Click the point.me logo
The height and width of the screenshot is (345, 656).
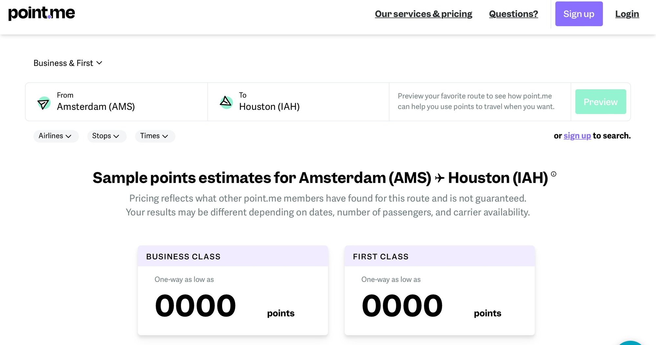coord(42,13)
